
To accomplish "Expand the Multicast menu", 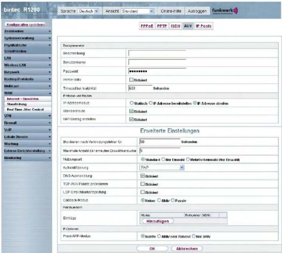I will (27, 86).
